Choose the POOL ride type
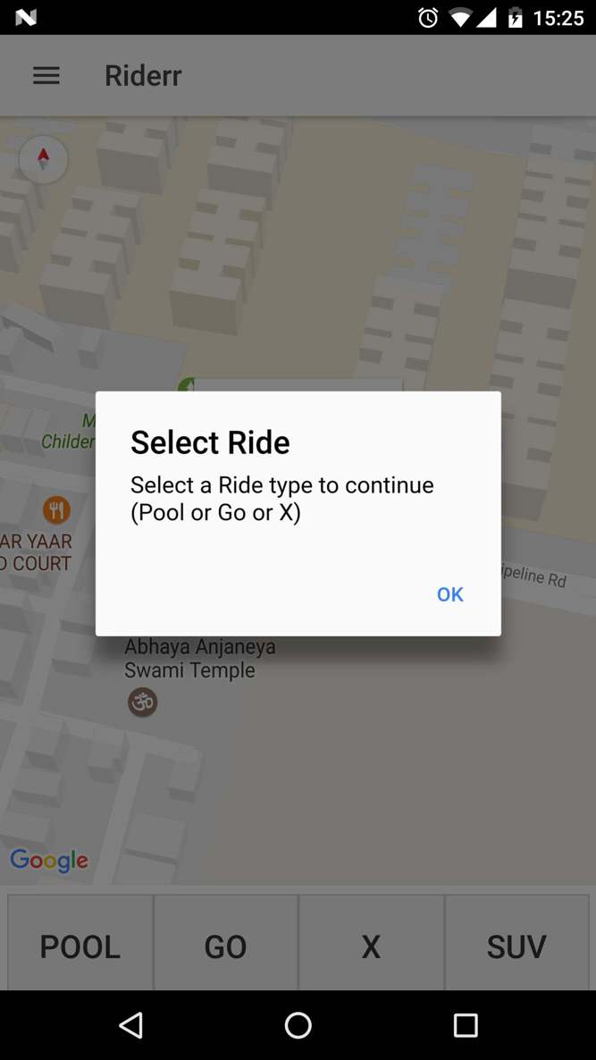This screenshot has height=1060, width=596. 80,945
